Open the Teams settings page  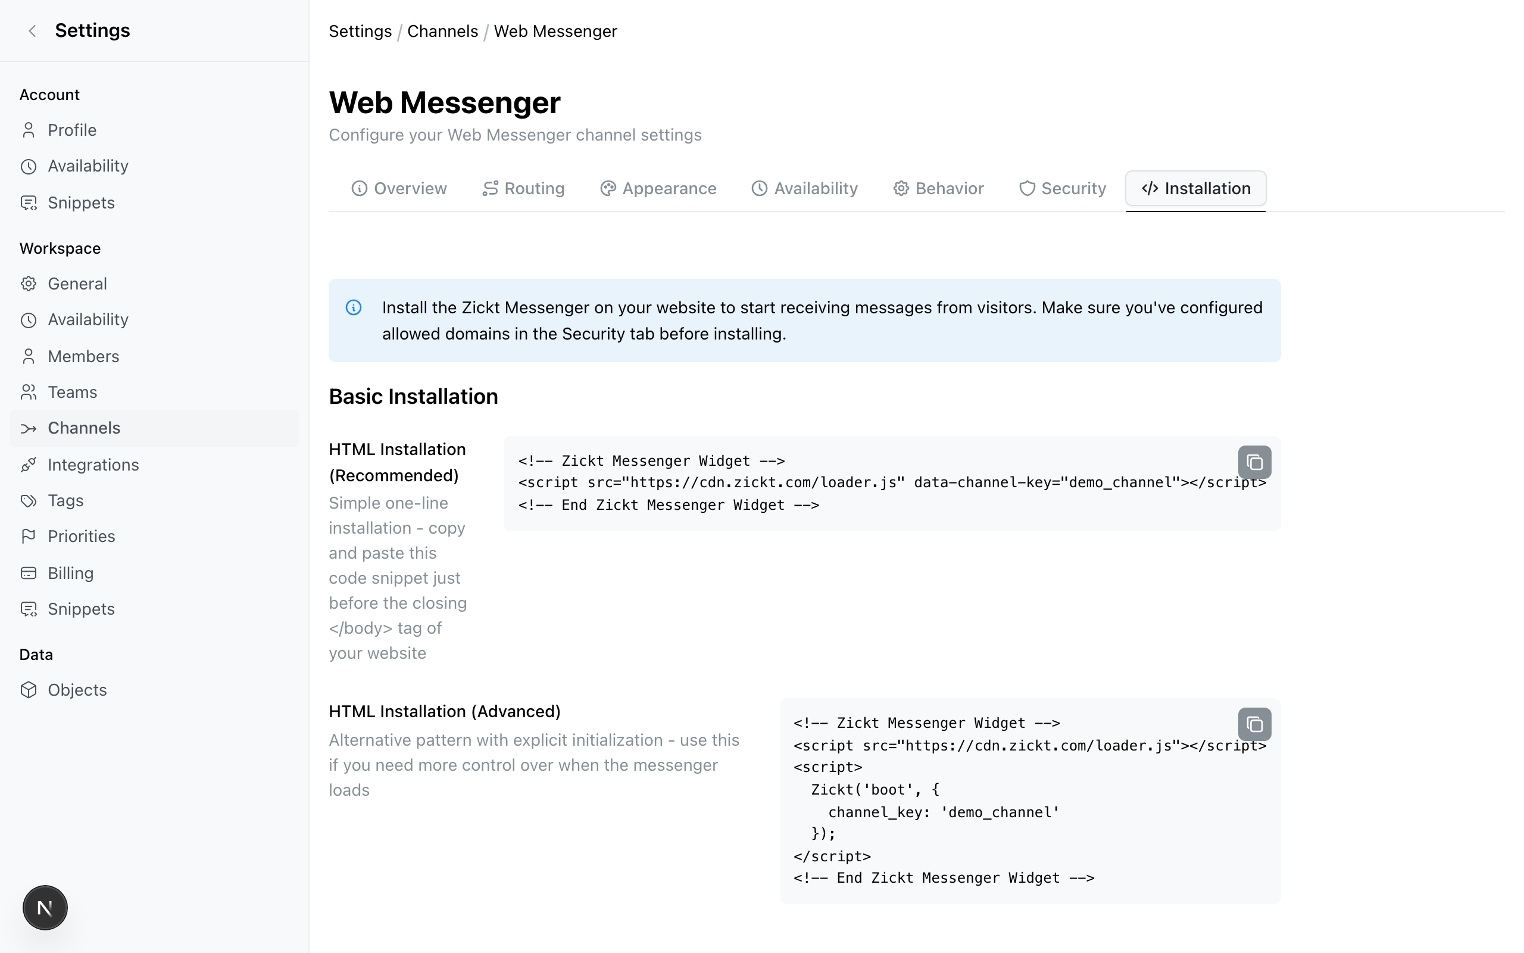(x=154, y=392)
